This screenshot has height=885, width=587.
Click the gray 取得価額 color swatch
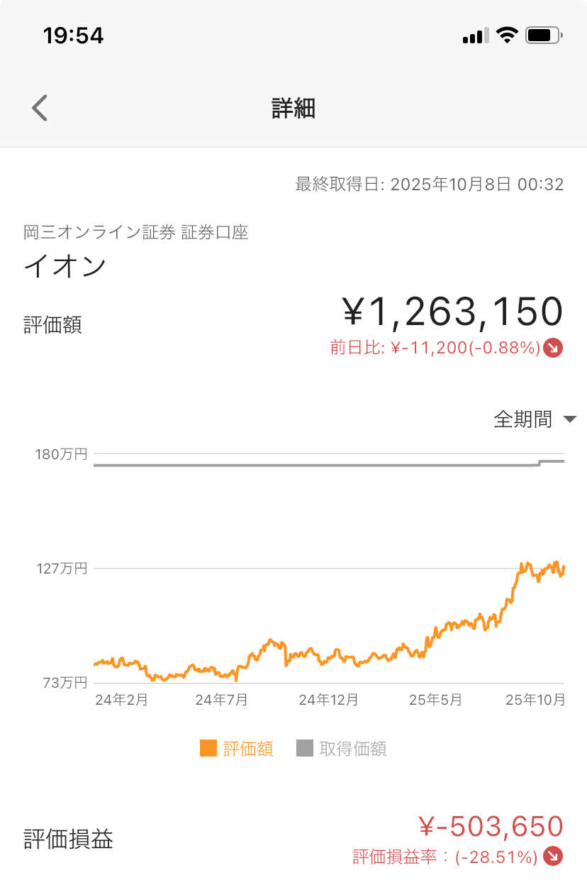point(305,748)
